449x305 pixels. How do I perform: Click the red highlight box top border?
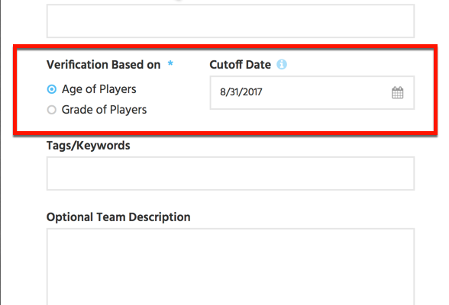coord(225,47)
